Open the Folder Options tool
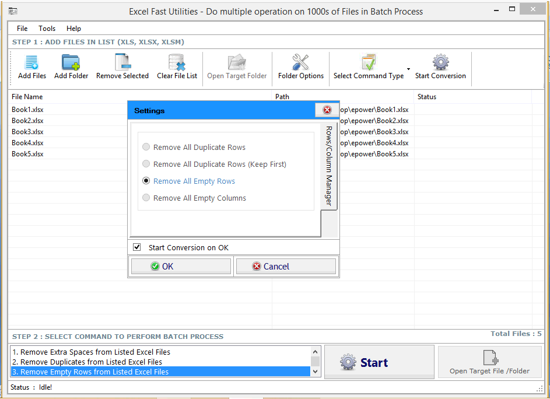 (300, 63)
